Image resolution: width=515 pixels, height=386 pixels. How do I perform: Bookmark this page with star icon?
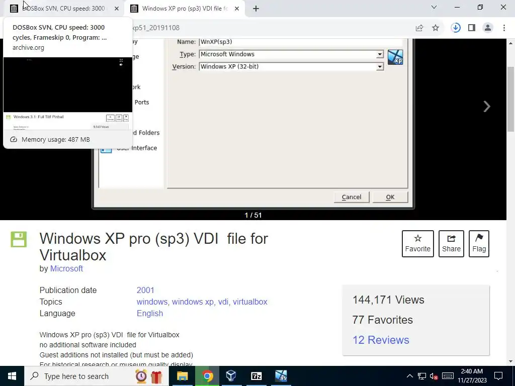[436, 28]
